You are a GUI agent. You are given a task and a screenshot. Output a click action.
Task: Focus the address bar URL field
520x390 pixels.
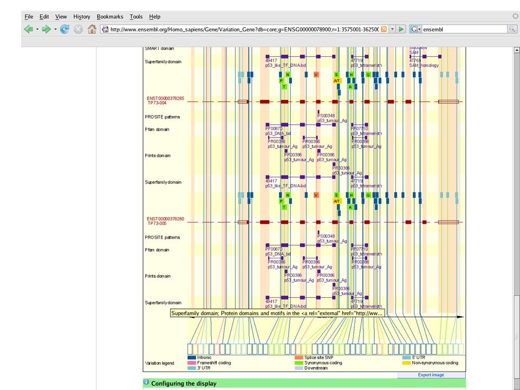coord(244,29)
